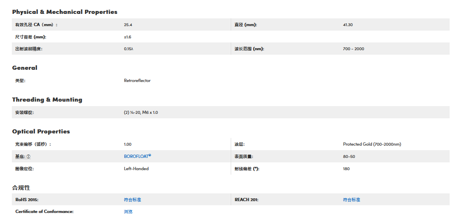Click the Threading & Mounting heading
The width and height of the screenshot is (457, 224).
(x=47, y=100)
